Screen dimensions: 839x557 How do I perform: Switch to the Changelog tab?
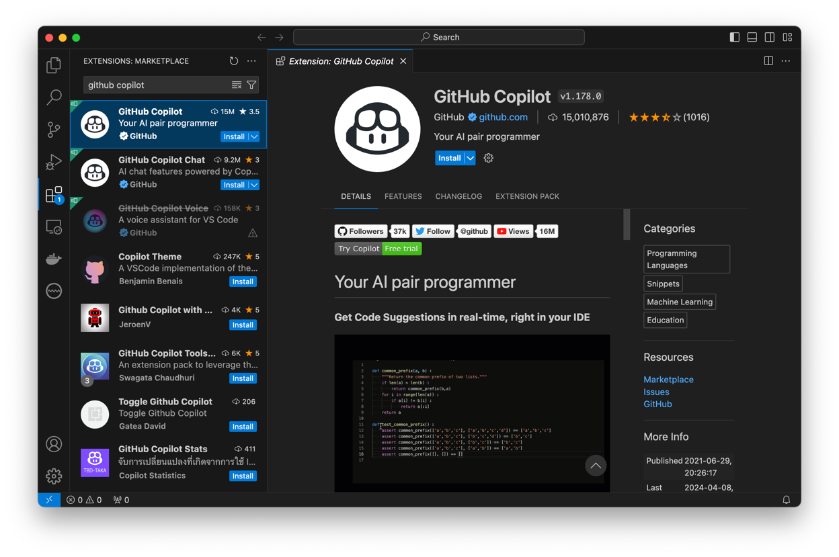pyautogui.click(x=458, y=197)
